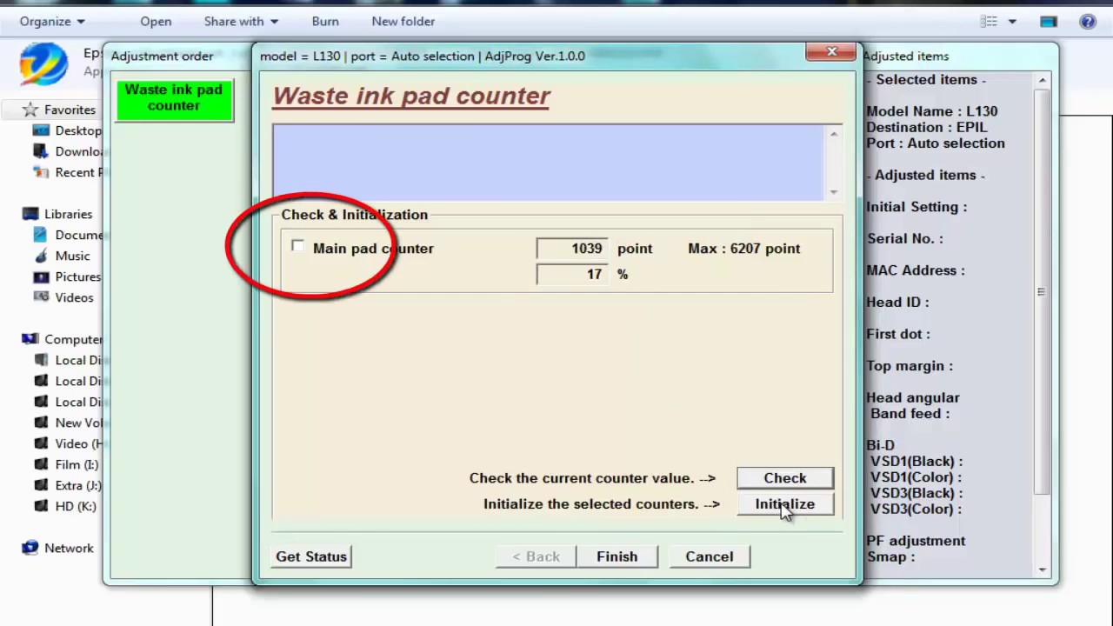1113x626 pixels.
Task: Click up arrow of message box scrollbar
Action: point(834,134)
